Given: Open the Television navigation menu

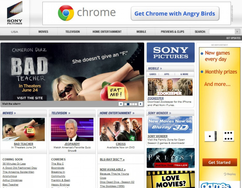Looking at the screenshot, I should [x=73, y=31].
